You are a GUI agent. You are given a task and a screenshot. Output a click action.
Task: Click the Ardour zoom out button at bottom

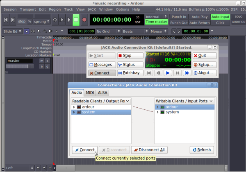point(44,168)
